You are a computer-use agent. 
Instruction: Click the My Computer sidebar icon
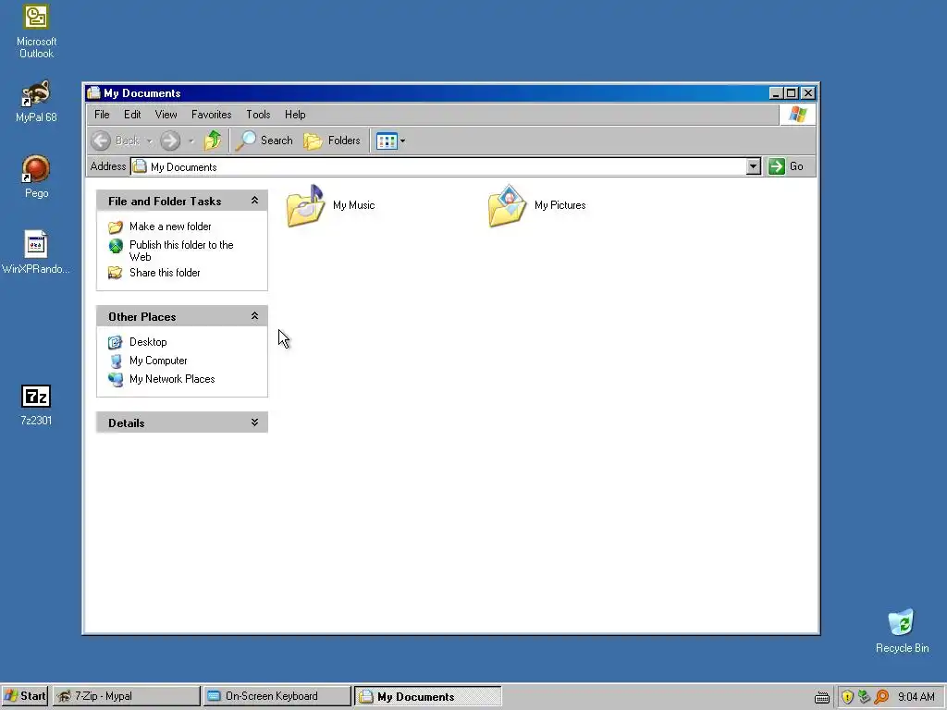click(x=116, y=361)
